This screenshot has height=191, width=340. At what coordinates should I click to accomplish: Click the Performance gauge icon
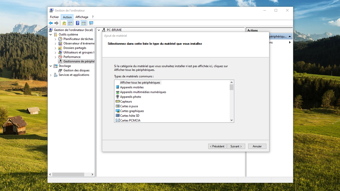60,57
